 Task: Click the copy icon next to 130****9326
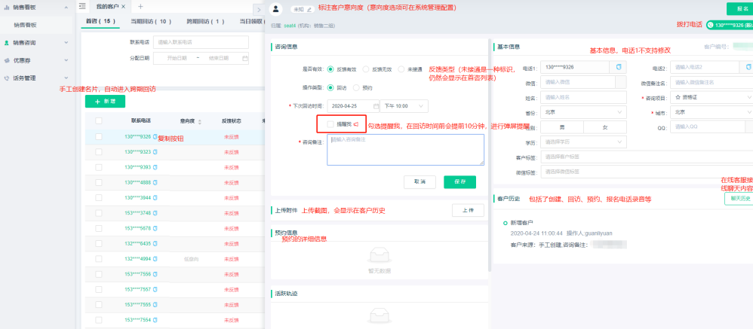pos(155,137)
